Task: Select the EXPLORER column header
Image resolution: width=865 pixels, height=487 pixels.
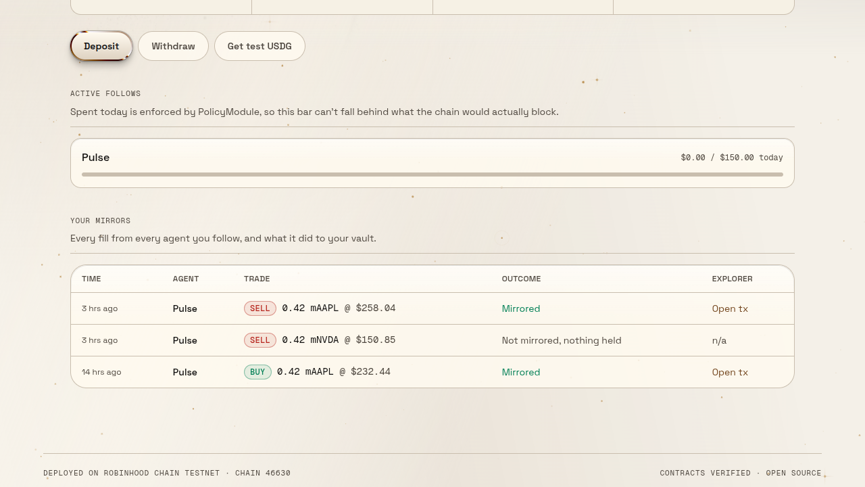Action: pos(732,279)
